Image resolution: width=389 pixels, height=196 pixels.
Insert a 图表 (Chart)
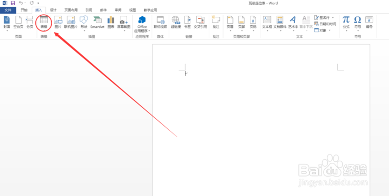click(x=111, y=22)
